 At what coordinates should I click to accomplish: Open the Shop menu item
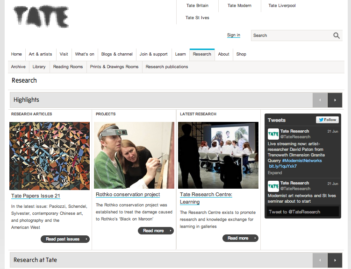tap(241, 54)
